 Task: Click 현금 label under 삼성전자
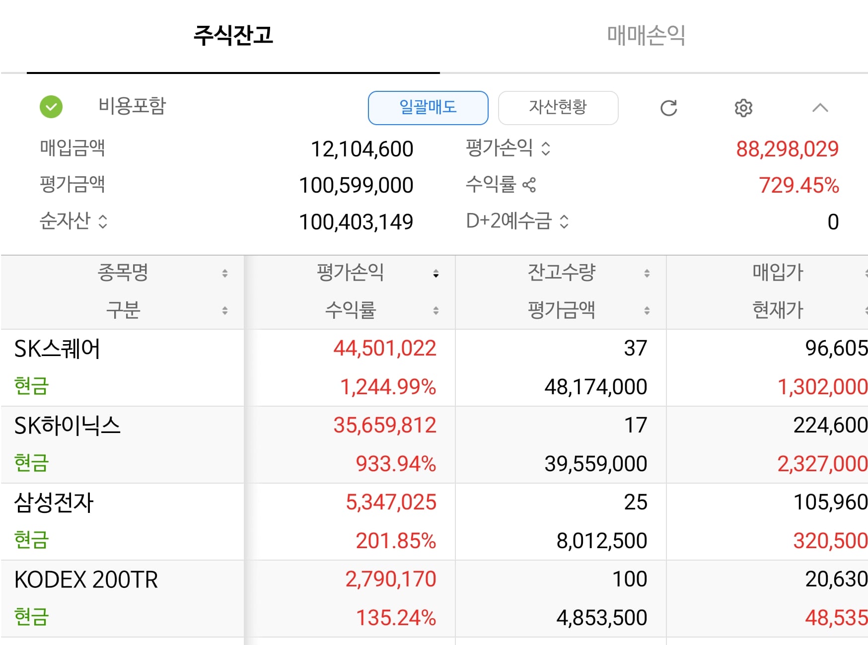pos(31,540)
